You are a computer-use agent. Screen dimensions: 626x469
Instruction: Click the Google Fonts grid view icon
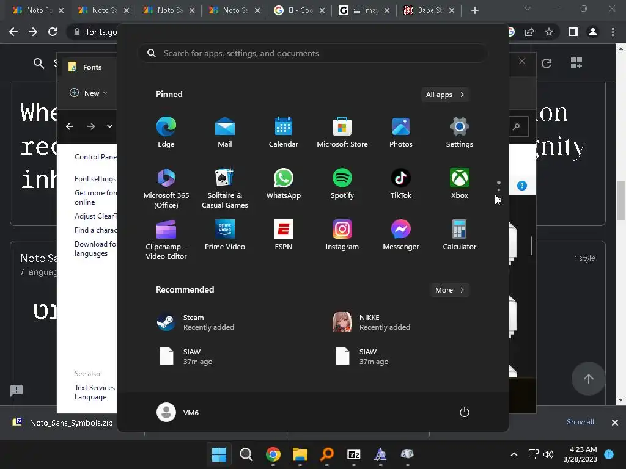point(576,63)
